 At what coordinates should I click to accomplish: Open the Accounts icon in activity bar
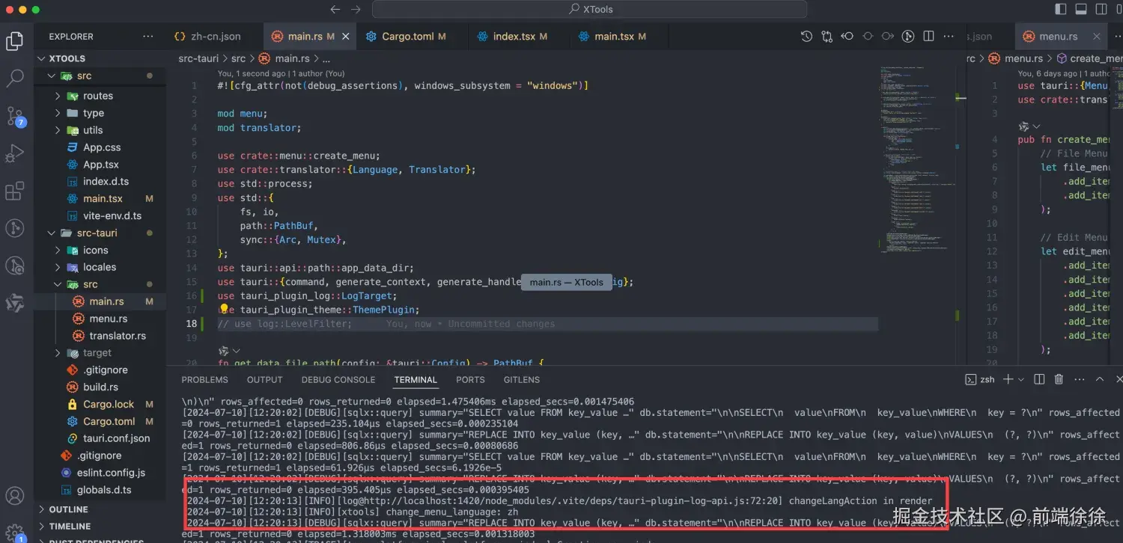(x=15, y=495)
